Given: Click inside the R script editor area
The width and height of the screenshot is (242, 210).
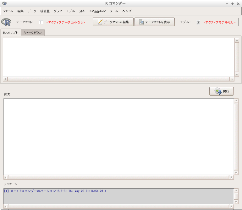Looking at the screenshot, I should (119, 57).
